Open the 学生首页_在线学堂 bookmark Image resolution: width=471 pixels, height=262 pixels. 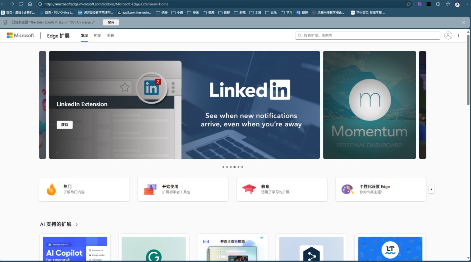(368, 12)
